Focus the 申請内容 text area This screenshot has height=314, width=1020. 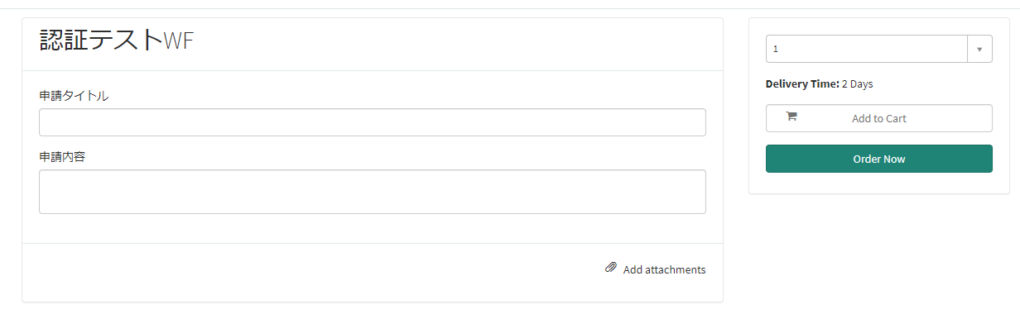click(x=373, y=192)
